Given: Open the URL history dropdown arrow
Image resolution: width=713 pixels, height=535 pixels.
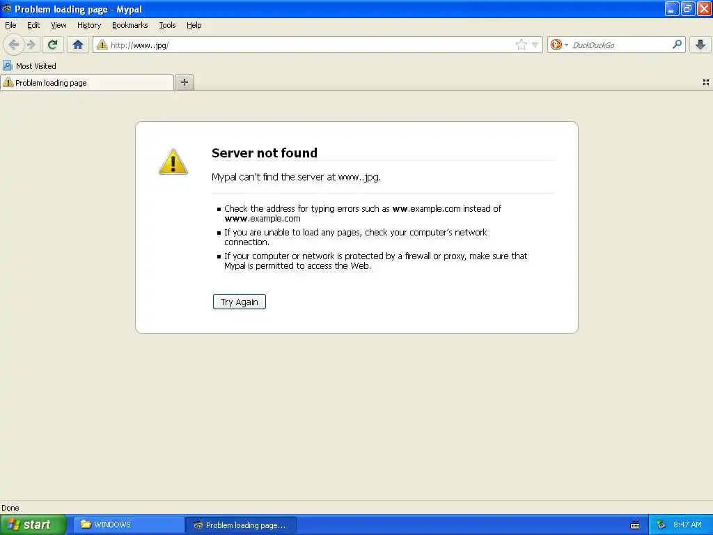Looking at the screenshot, I should point(535,45).
